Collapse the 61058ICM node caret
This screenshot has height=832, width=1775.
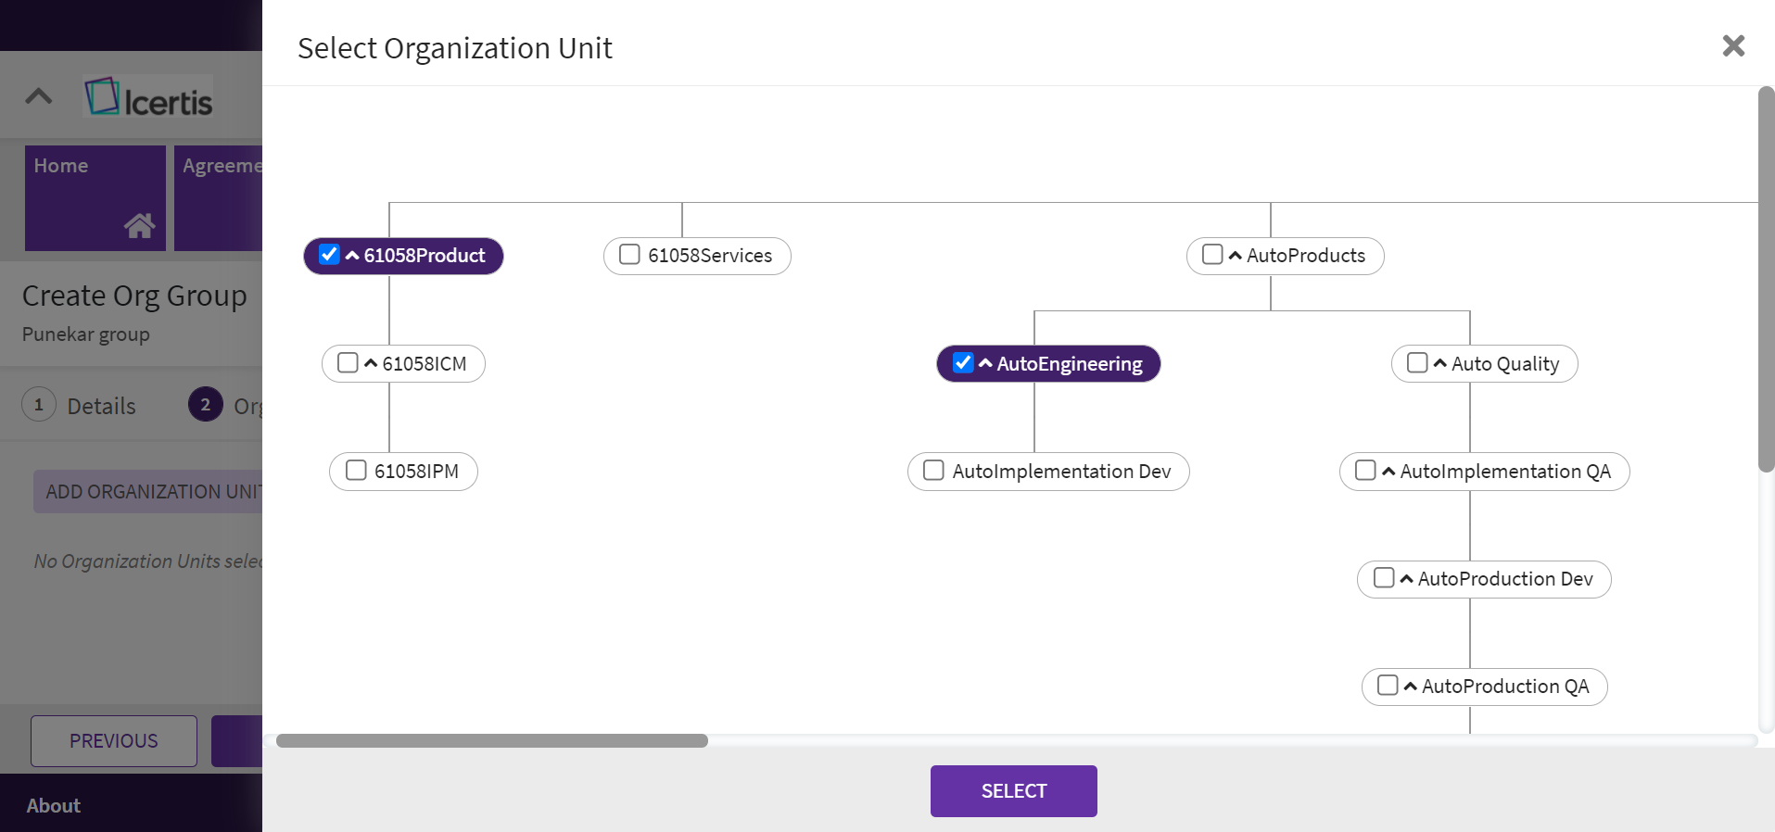371,364
